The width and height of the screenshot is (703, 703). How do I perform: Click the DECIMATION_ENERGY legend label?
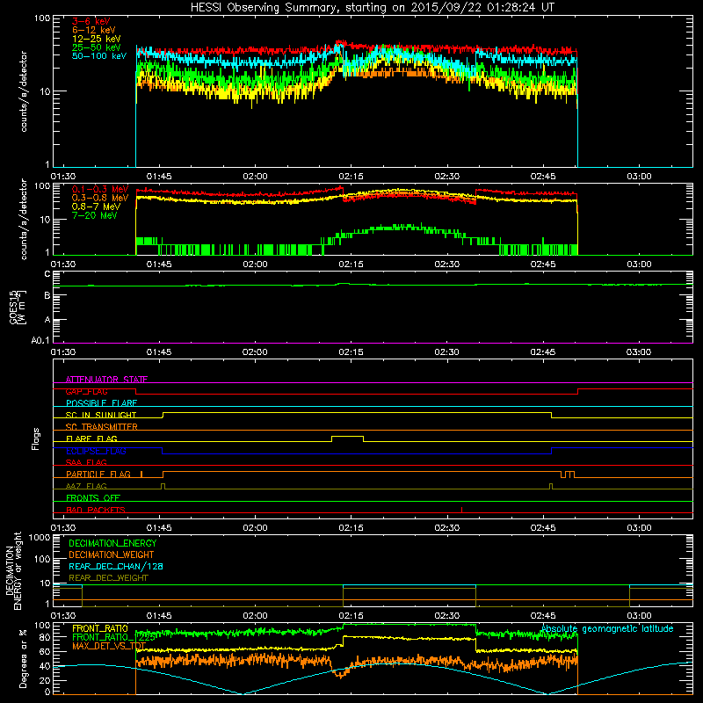[112, 543]
